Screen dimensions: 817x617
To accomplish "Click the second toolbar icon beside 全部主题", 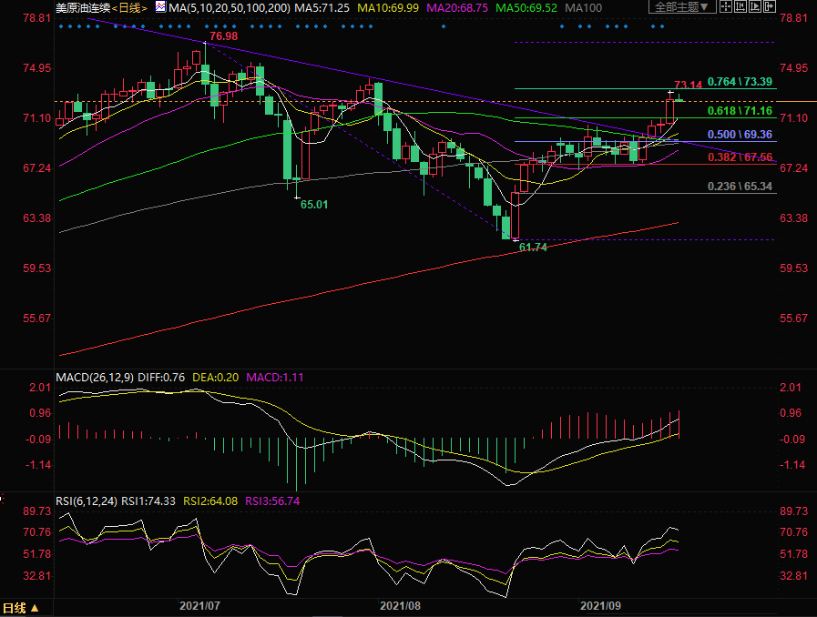I will (741, 6).
